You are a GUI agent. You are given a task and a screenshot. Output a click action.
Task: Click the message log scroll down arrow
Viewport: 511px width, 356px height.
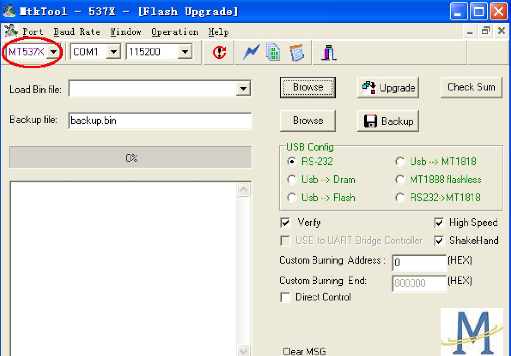coord(244,351)
